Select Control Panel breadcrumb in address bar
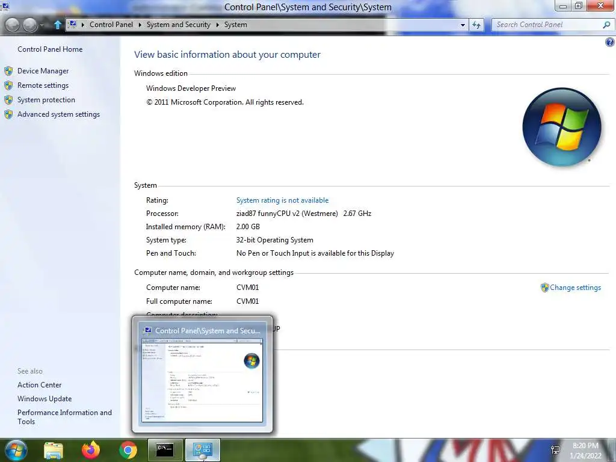The width and height of the screenshot is (616, 462). [x=111, y=24]
